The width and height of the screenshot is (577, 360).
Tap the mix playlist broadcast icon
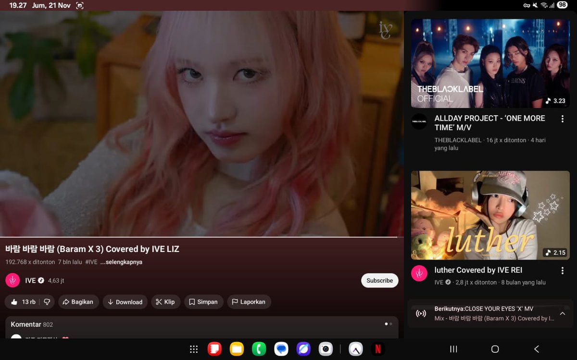pos(421,313)
